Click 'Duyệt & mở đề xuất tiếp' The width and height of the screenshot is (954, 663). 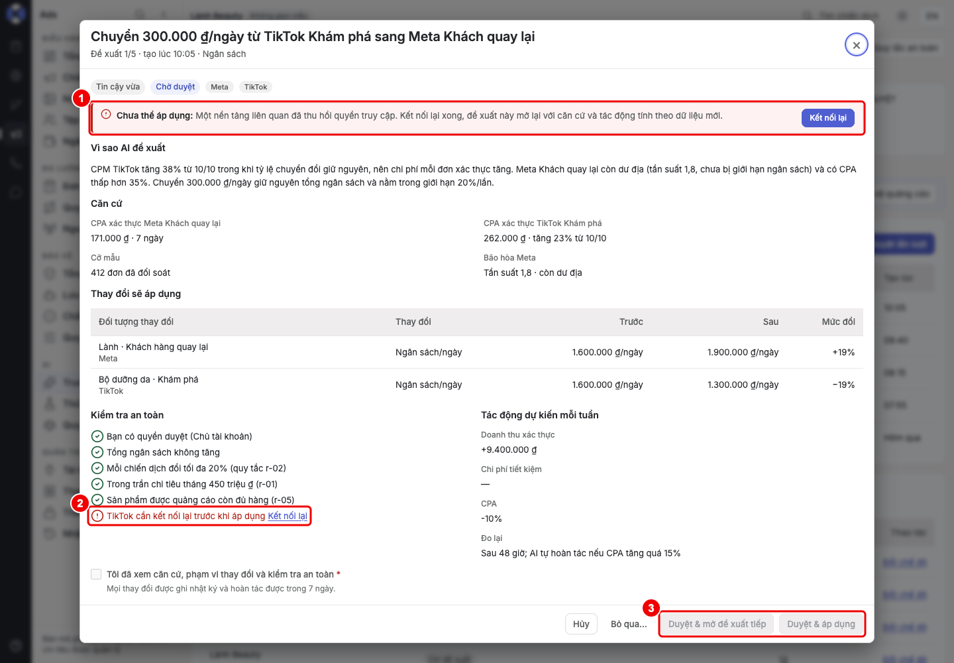point(717,624)
